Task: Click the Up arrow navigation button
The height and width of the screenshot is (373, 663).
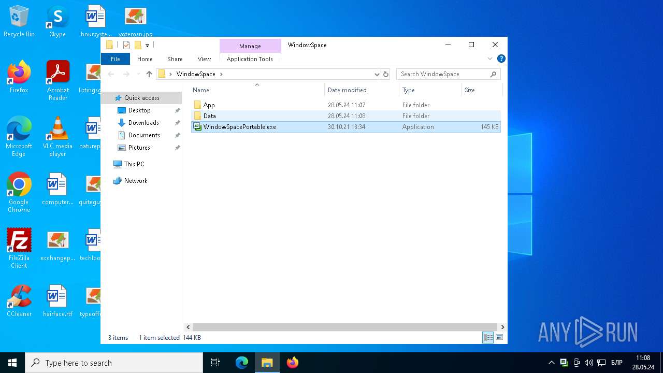Action: click(x=149, y=74)
